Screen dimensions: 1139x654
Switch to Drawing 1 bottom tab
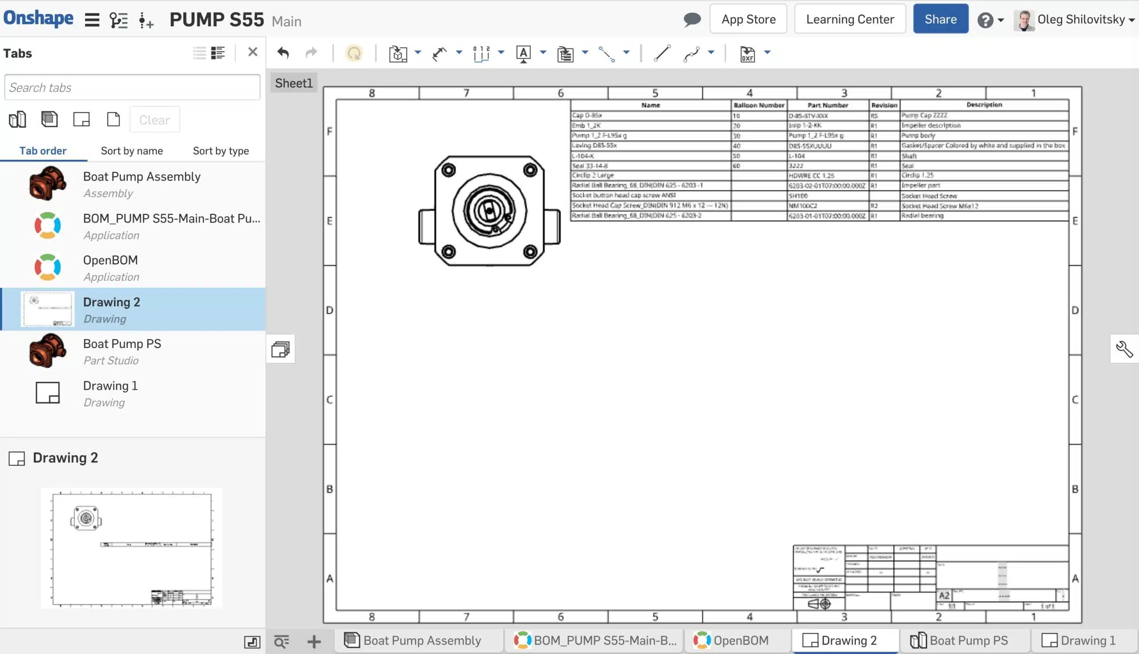click(1084, 641)
